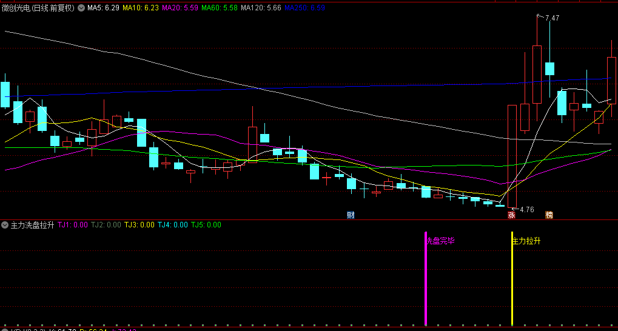The image size is (618, 331).
Task: Click the 主力拉升 signal text
Action: 526,241
